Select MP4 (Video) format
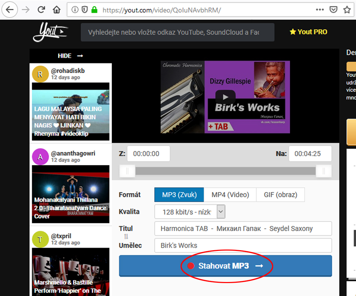Screen dimensions: 356x296 coord(230,195)
